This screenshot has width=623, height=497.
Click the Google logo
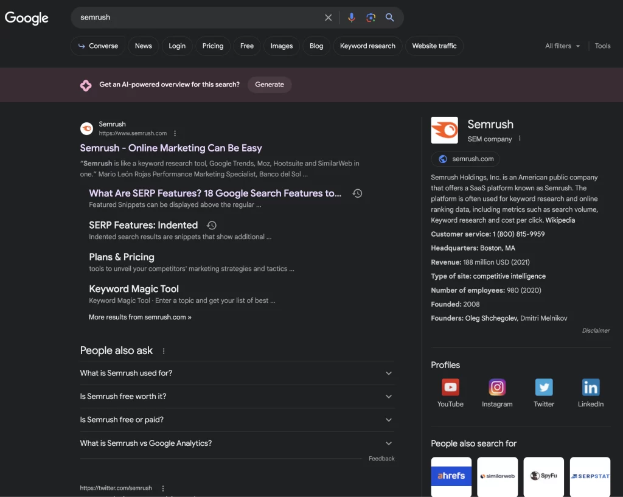pos(27,18)
